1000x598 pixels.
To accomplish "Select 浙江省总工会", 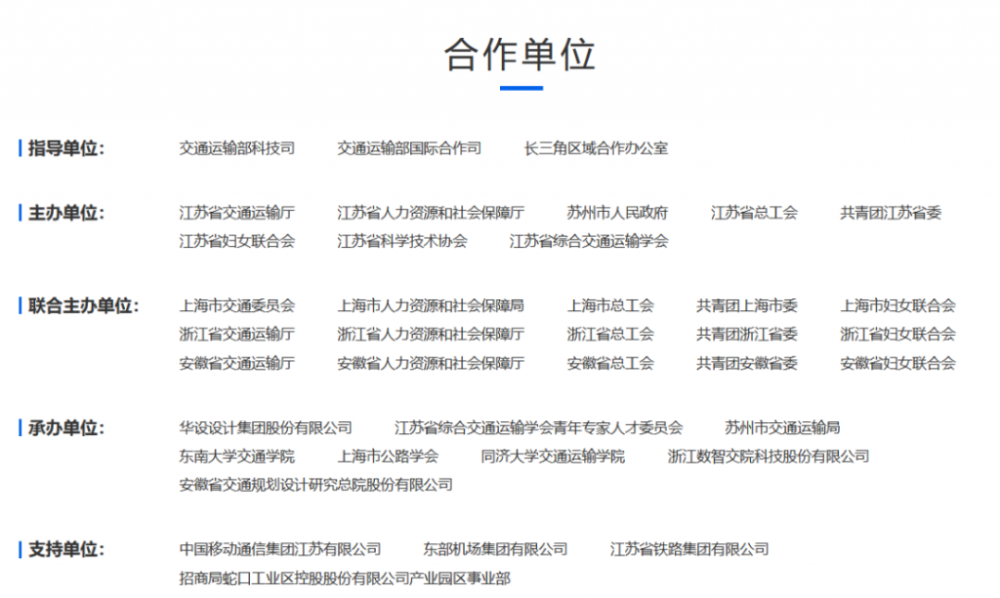I will 610,335.
